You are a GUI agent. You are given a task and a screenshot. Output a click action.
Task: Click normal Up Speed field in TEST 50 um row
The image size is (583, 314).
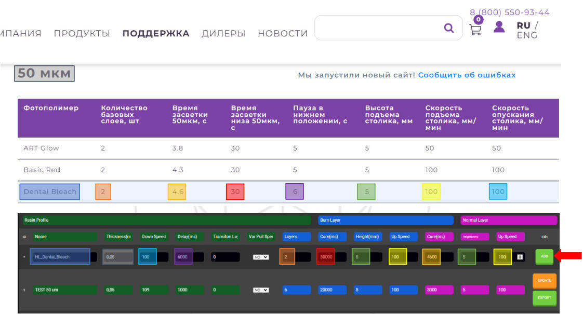pyautogui.click(x=510, y=290)
